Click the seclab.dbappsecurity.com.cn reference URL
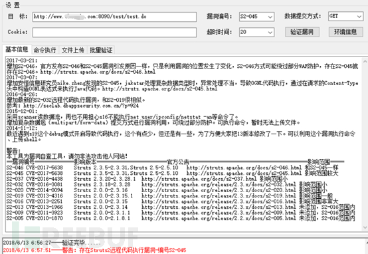The width and height of the screenshot is (368, 254). point(81,106)
